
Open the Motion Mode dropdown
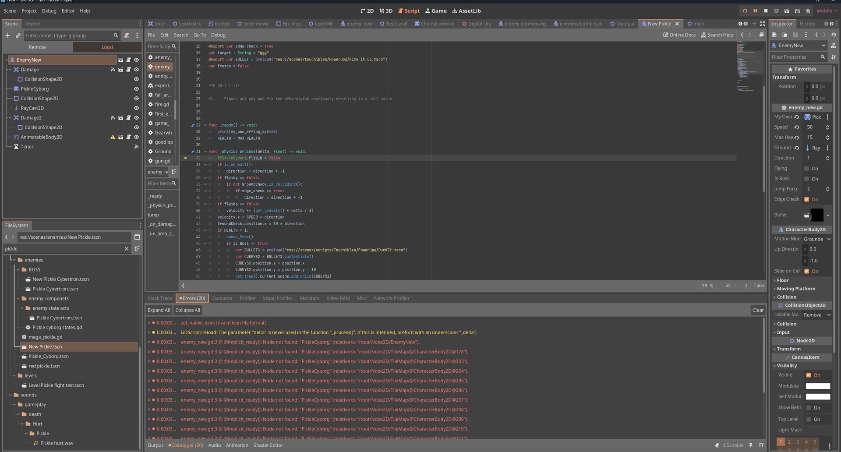817,239
